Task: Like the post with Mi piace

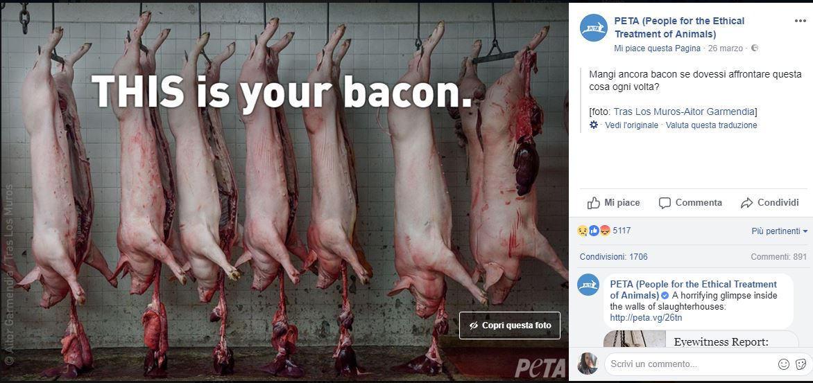Action: pos(614,203)
